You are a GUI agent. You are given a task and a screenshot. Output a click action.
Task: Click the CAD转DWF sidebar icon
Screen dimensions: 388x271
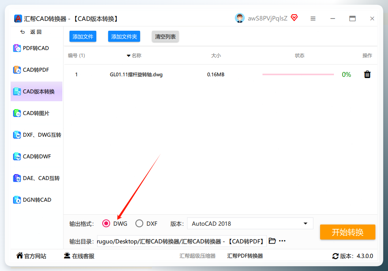click(17, 156)
